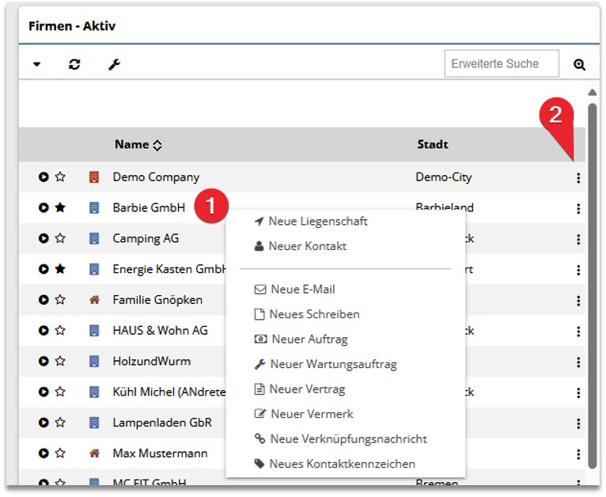Toggle the favorite star for Lampenladen GbR

(60, 423)
